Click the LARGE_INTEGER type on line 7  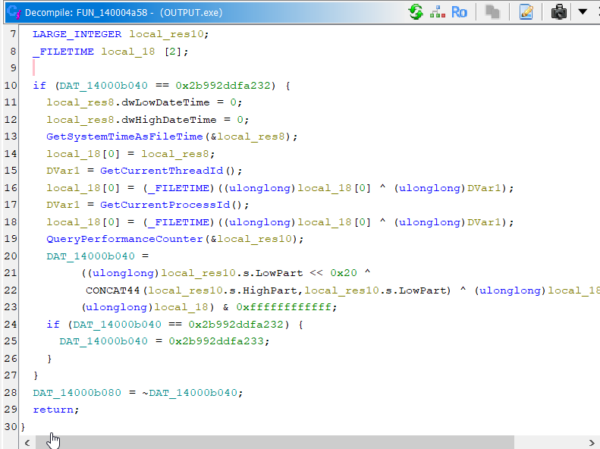click(x=77, y=34)
